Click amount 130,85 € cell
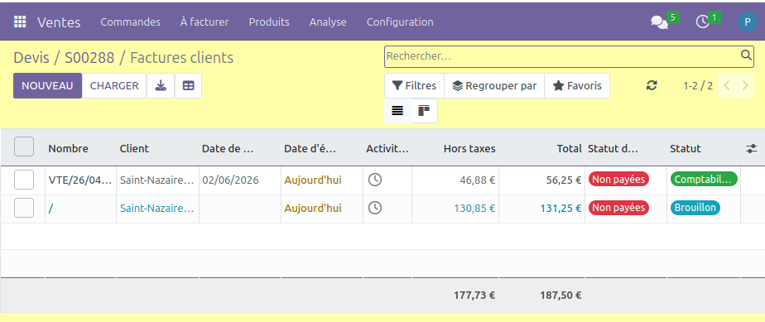 474,209
